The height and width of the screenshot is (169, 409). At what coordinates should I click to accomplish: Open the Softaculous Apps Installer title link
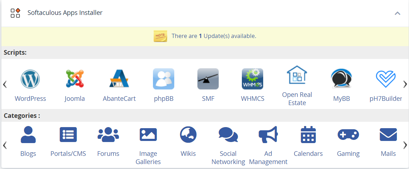(x=65, y=12)
